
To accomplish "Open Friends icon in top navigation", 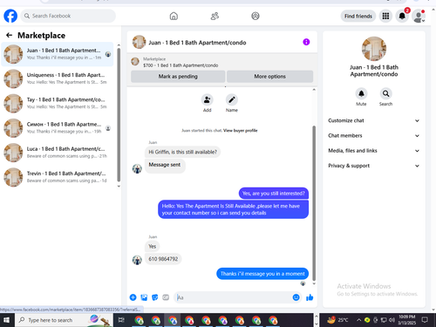I will (215, 16).
